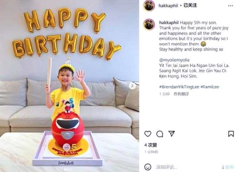The width and height of the screenshot is (235, 172).
Task: Open hakkaphil avatar beside the caption
Action: (149, 24)
